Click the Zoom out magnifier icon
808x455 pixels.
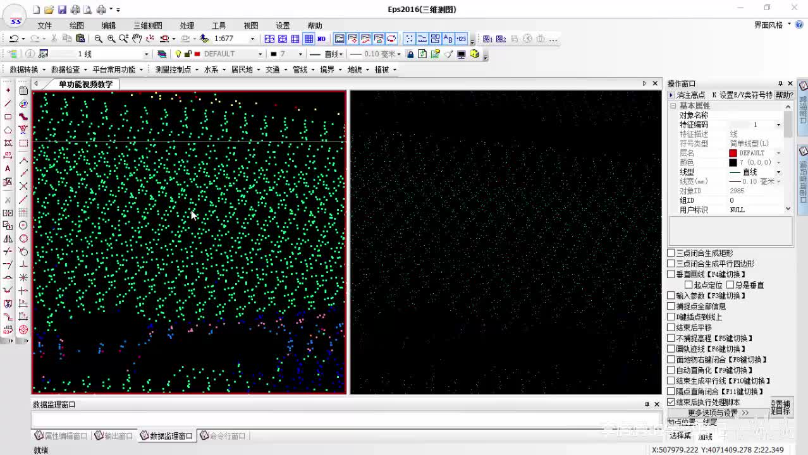pyautogui.click(x=98, y=39)
